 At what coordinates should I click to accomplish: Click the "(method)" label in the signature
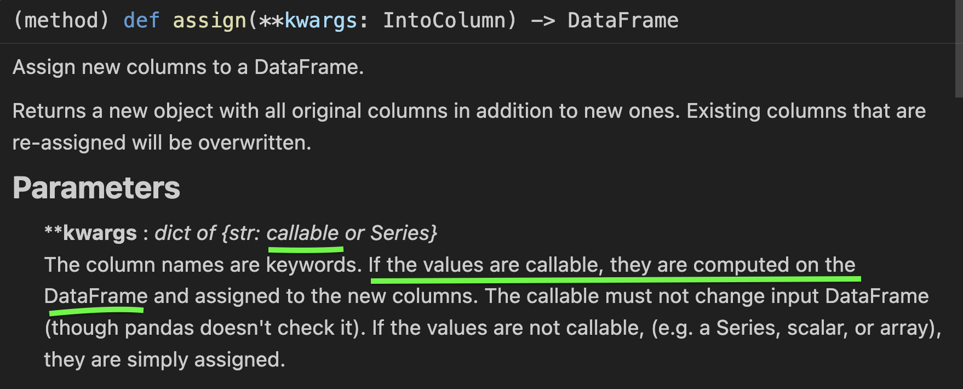pos(61,21)
